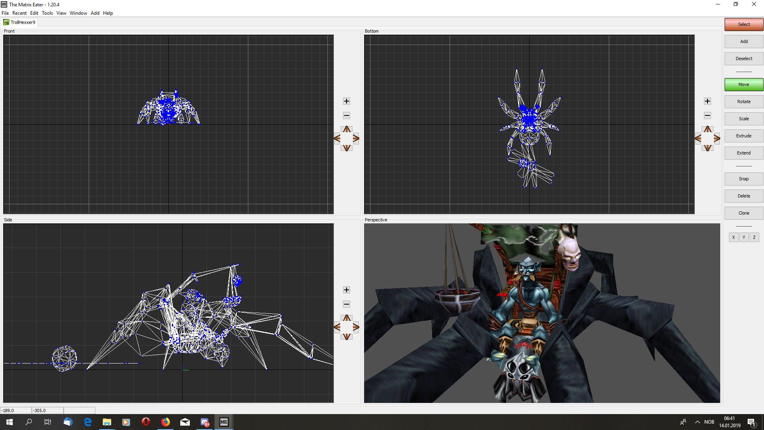
Task: Open the Add menu
Action: click(95, 13)
